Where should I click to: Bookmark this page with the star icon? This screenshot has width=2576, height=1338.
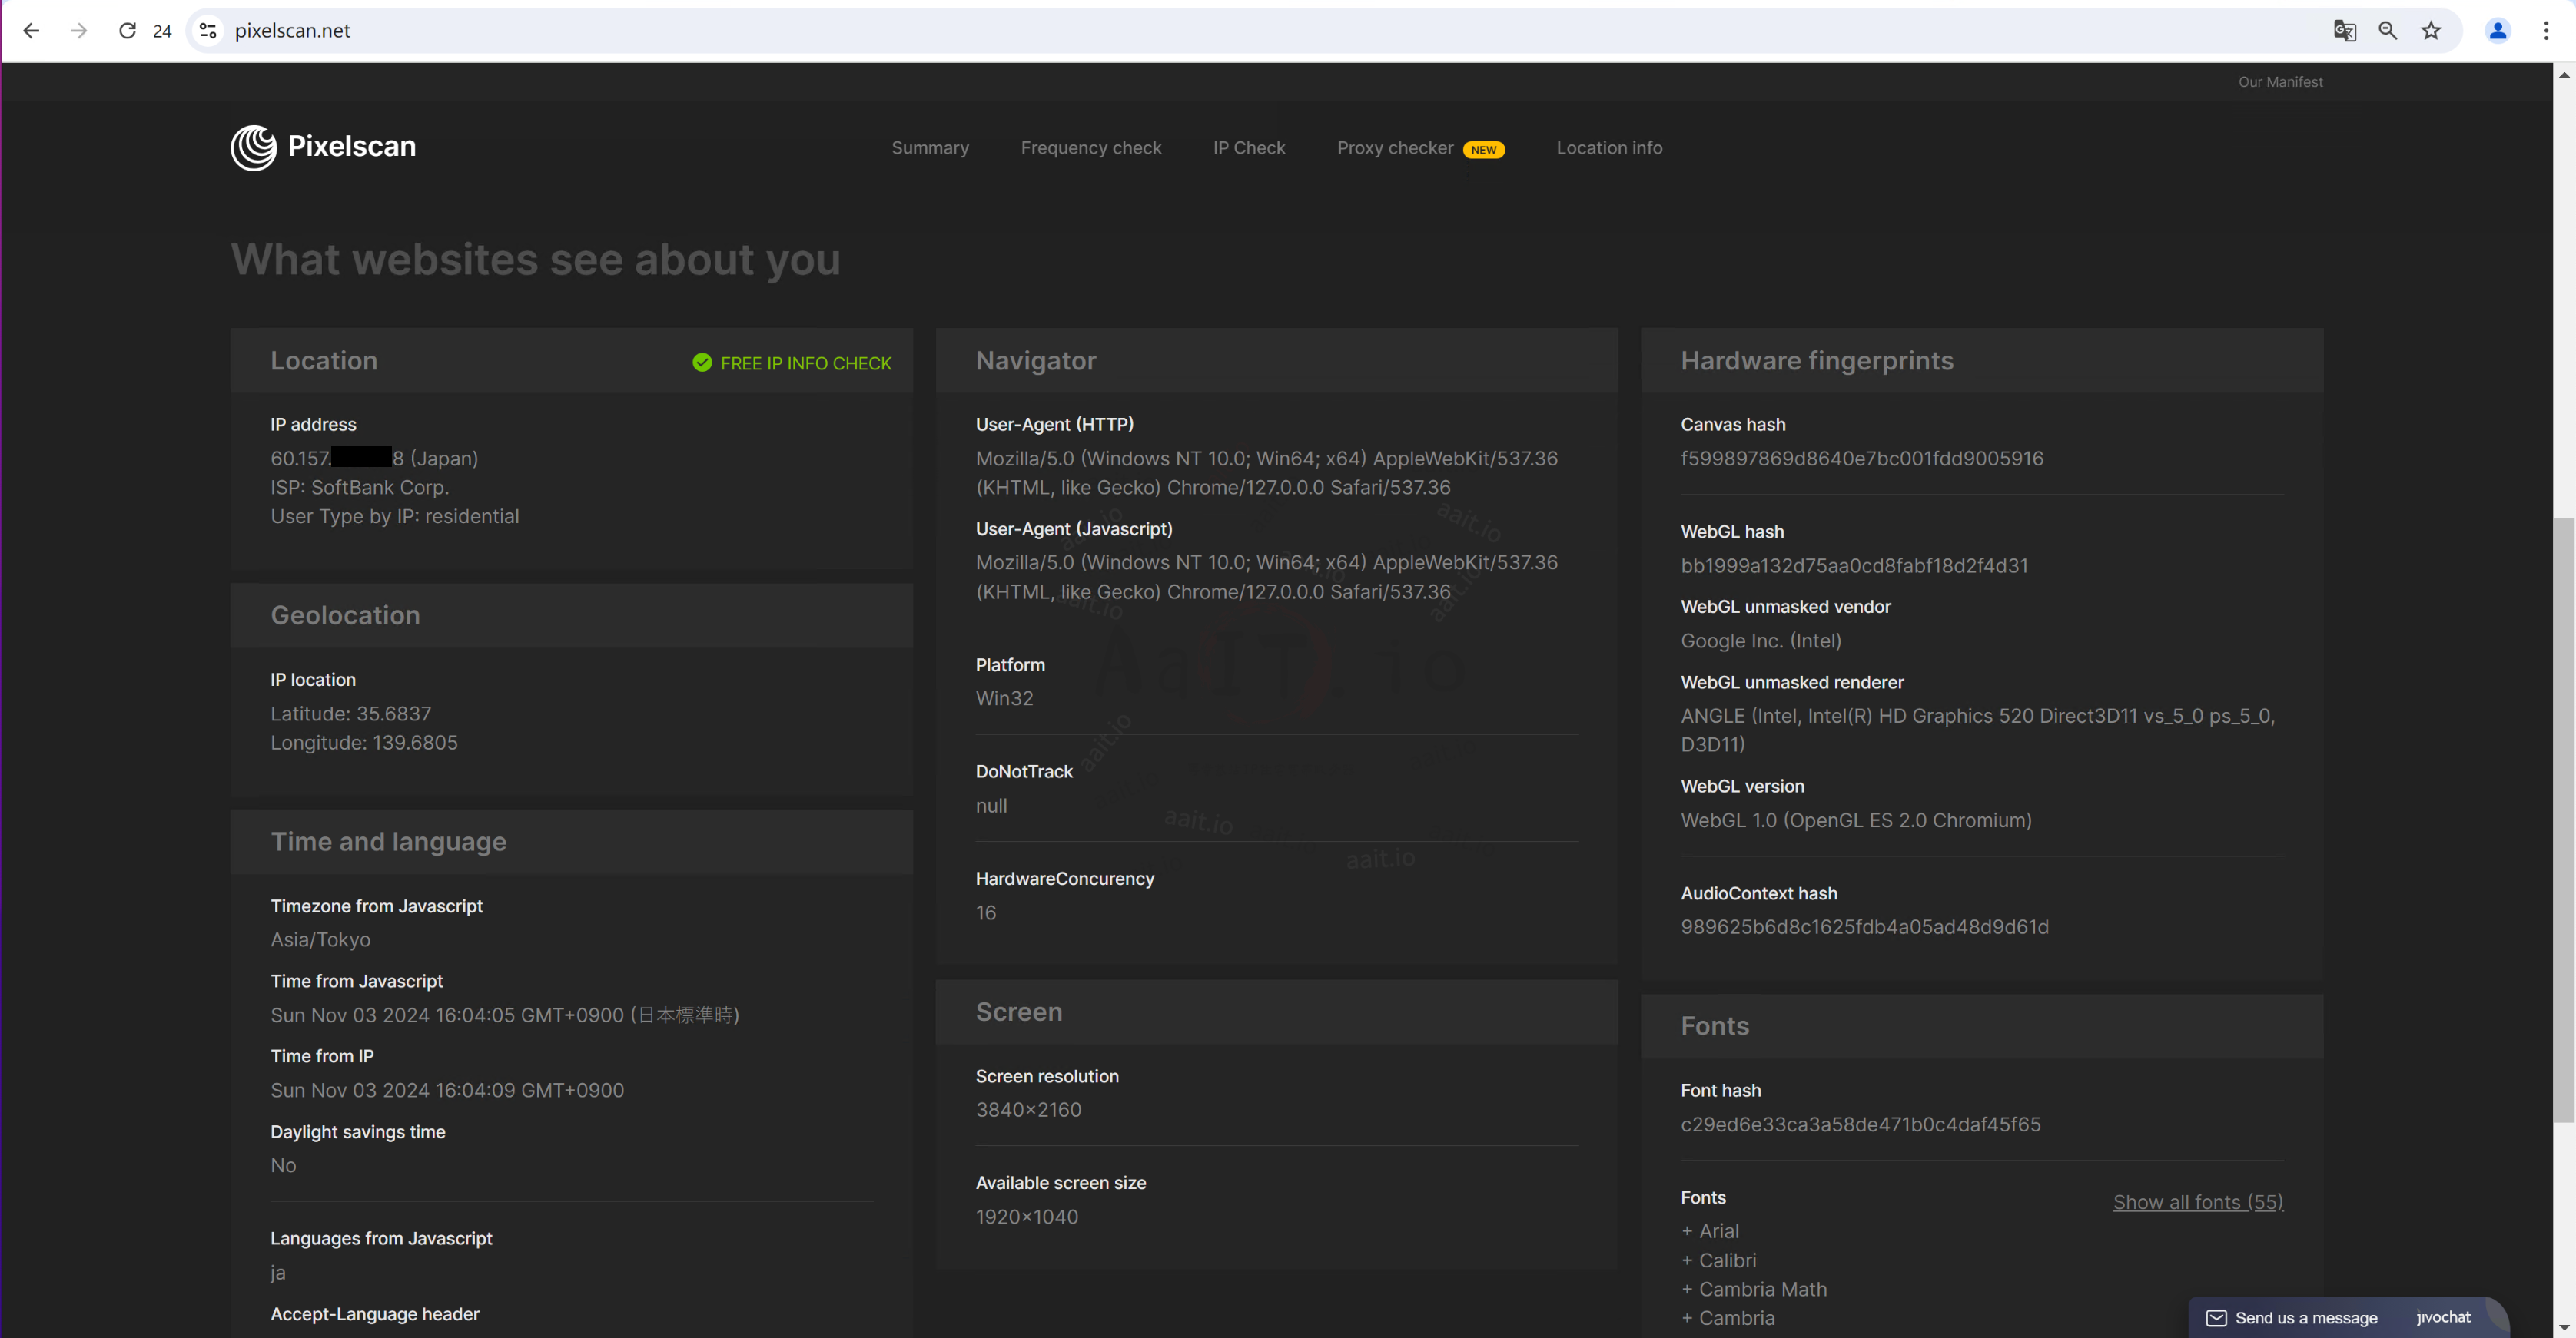pyautogui.click(x=2431, y=31)
